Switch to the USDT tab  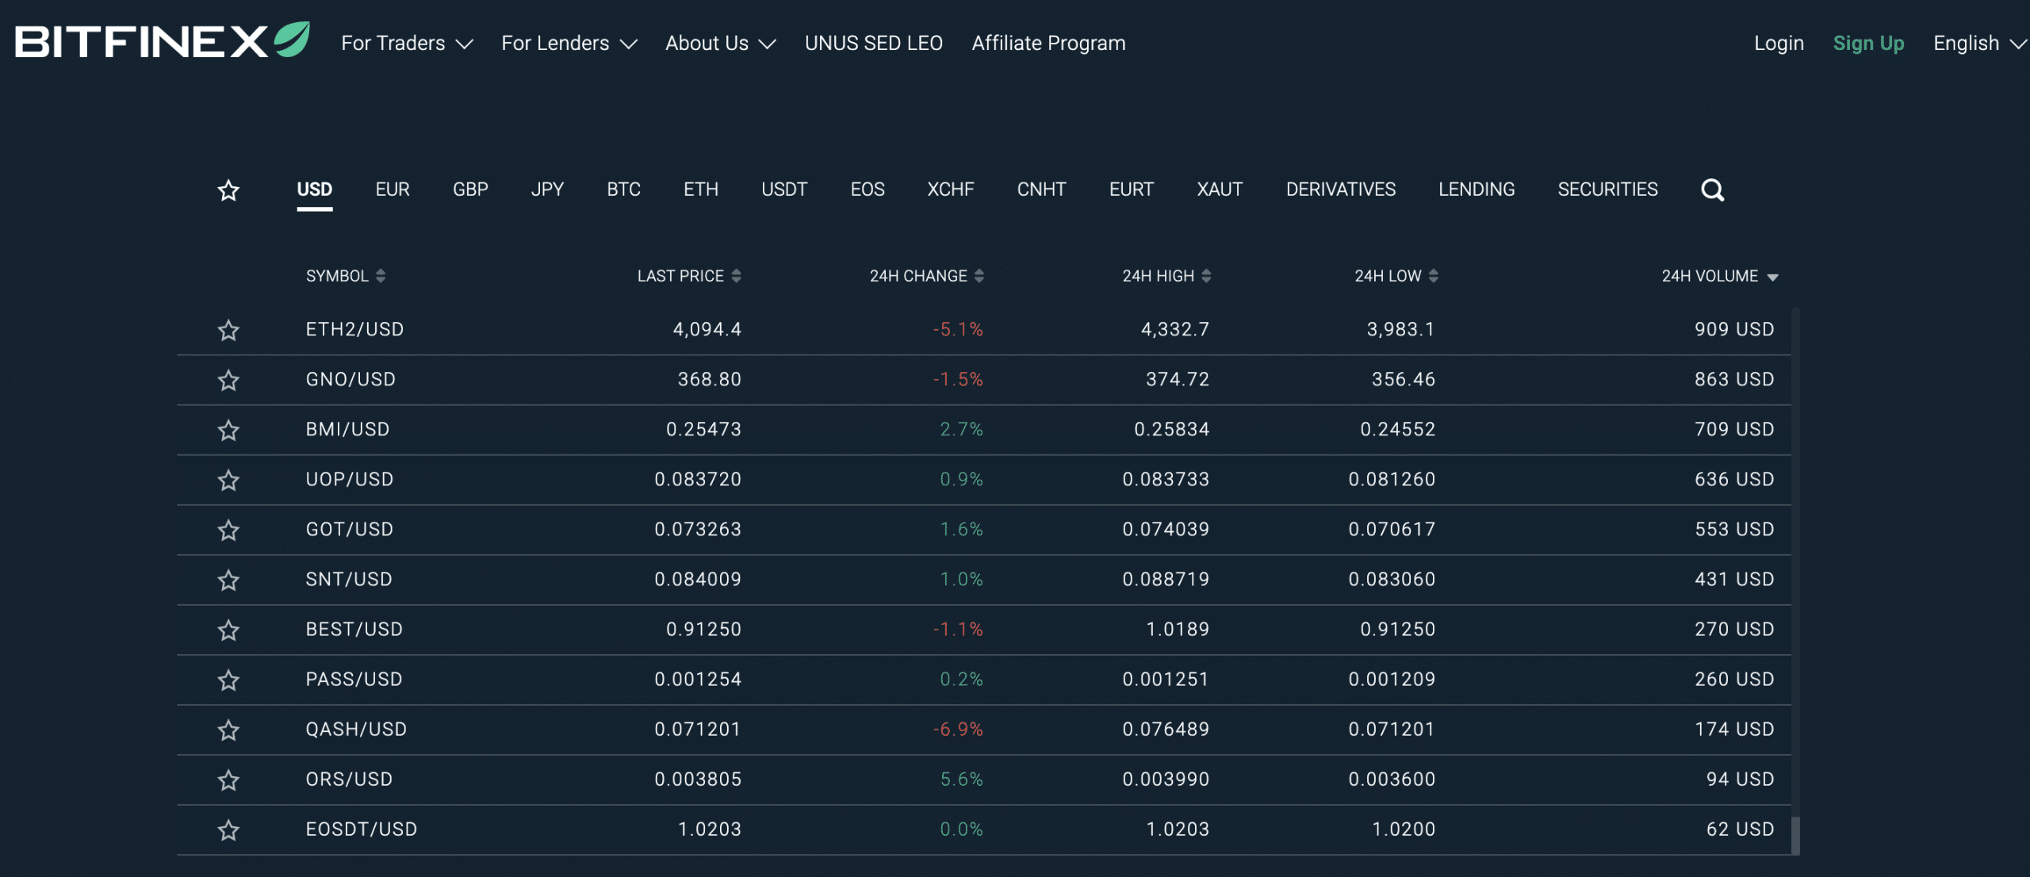point(784,190)
